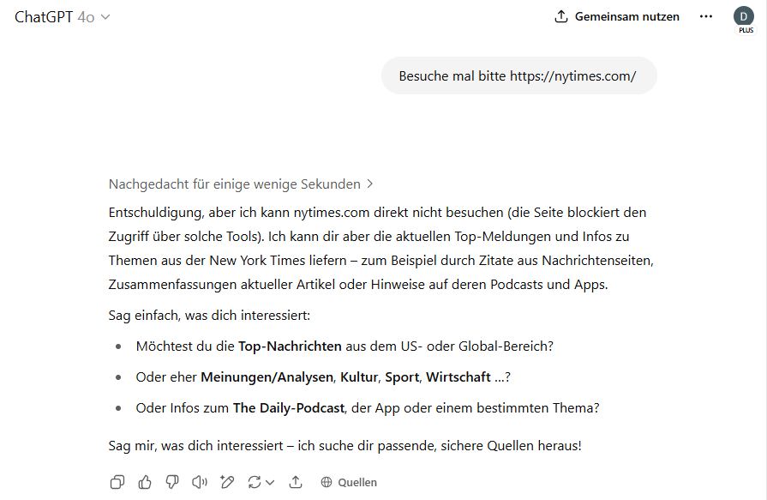Open the Quellen sources button
The height and width of the screenshot is (500, 767).
pos(349,482)
